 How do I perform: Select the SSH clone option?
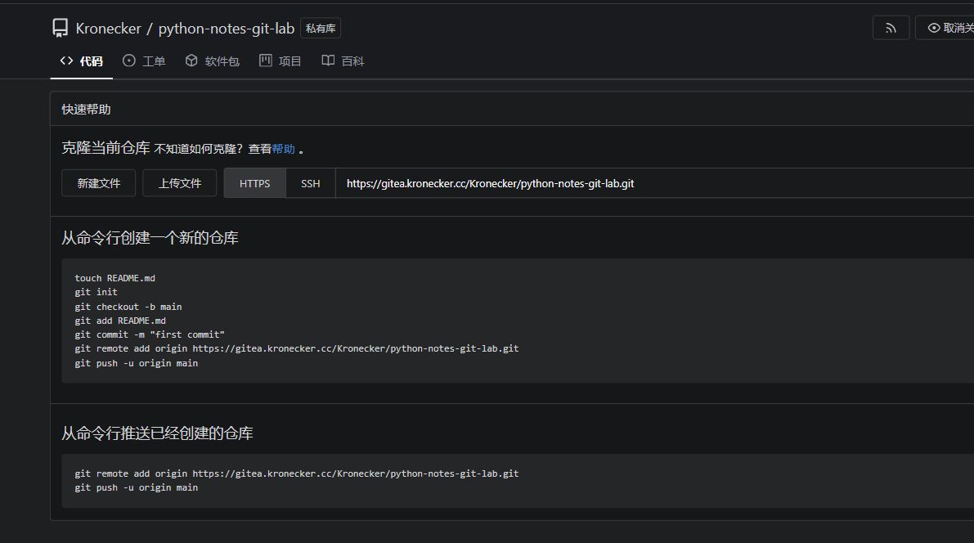coord(311,183)
